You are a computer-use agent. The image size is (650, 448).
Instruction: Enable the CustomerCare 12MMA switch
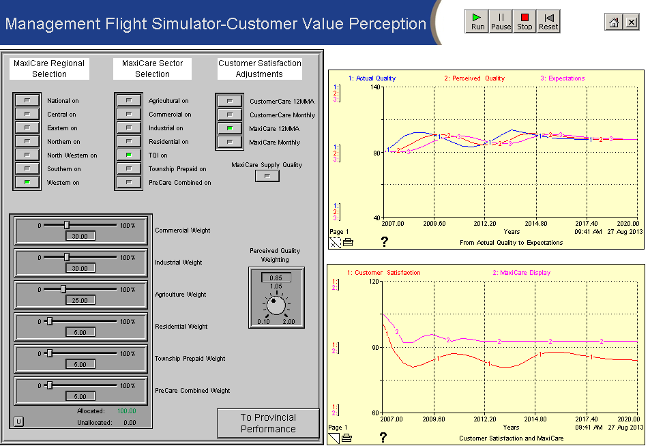coord(229,101)
